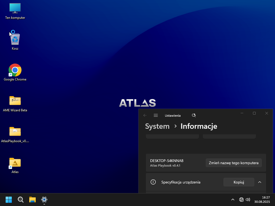Select the Kosz recycle bin icon
275x206 pixels.
[x=15, y=39]
